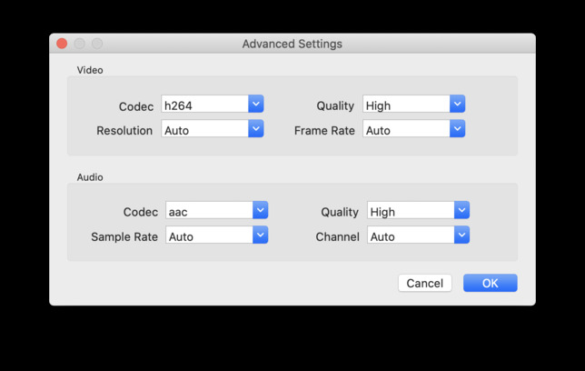The height and width of the screenshot is (371, 585).
Task: Click the h264 video codec text field
Action: [x=204, y=105]
